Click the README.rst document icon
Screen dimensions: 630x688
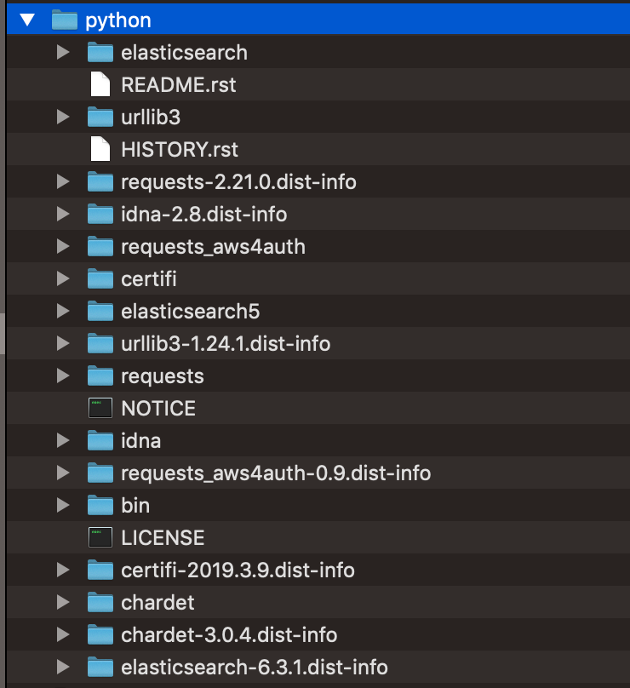[x=100, y=84]
